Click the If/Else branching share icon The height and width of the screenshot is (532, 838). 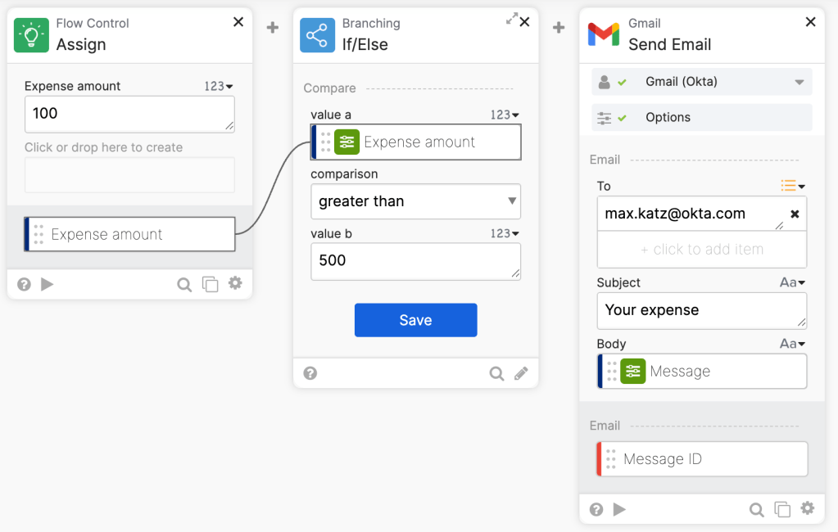318,35
